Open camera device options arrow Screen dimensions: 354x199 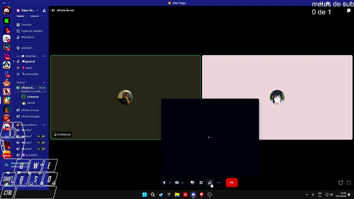tap(183, 183)
